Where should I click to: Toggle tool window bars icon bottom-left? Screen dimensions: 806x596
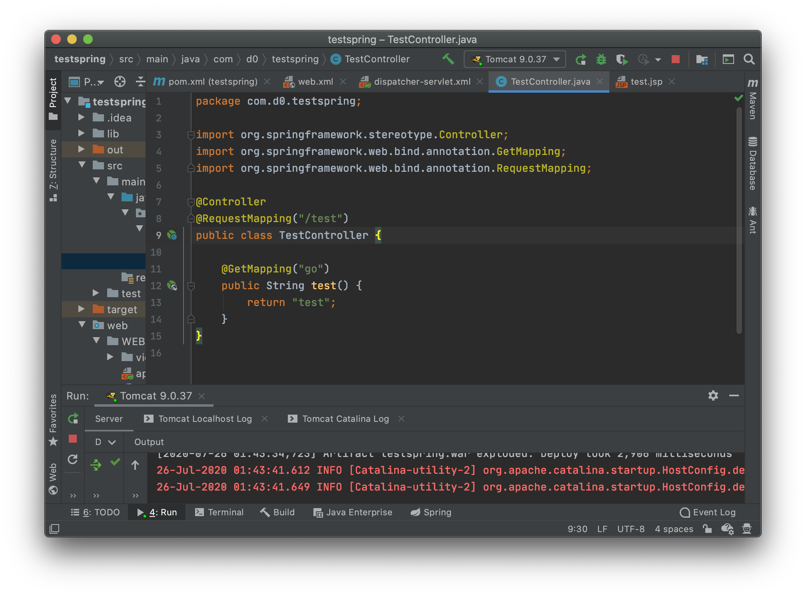point(54,529)
